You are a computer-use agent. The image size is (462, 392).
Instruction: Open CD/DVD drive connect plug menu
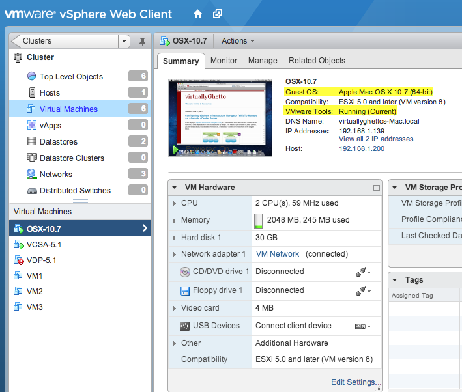(363, 272)
